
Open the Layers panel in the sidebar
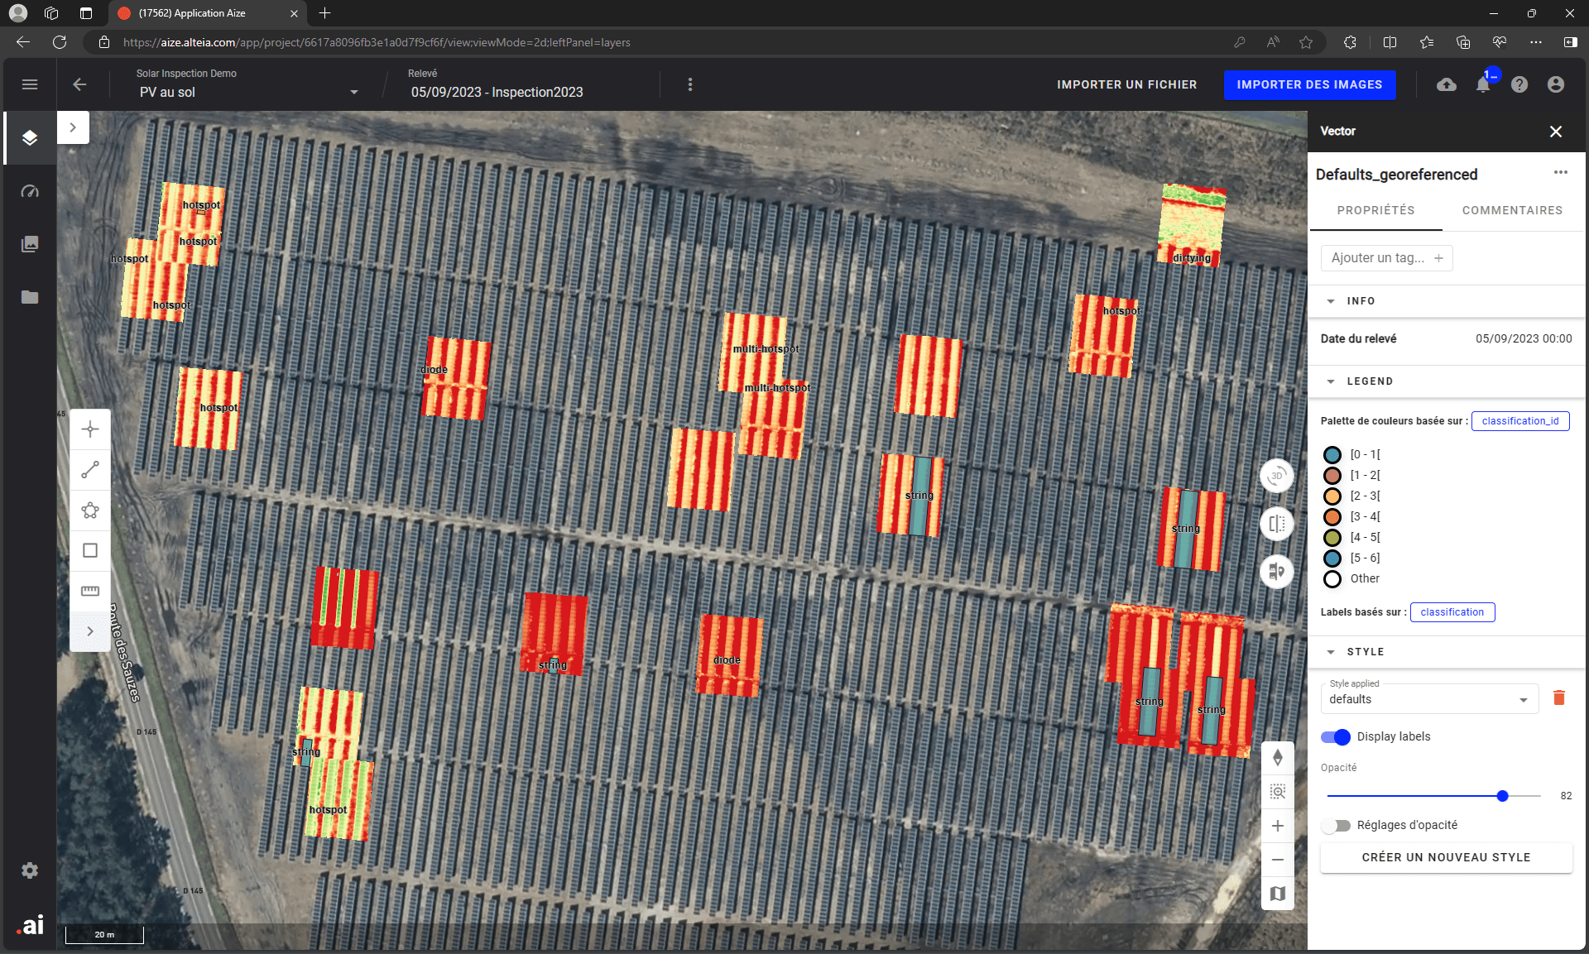point(30,138)
